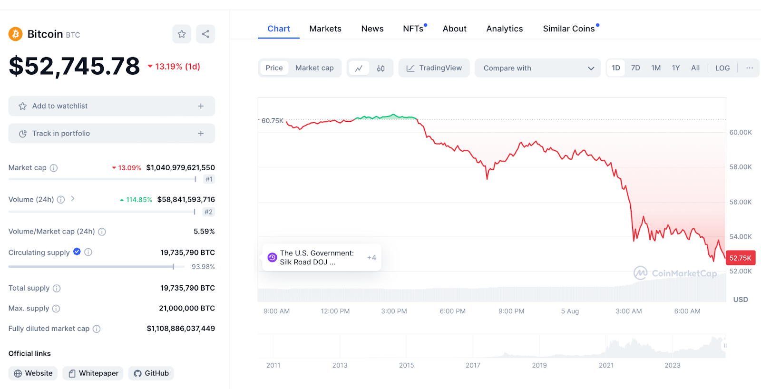Click the Bitcoin logo icon
The image size is (761, 389).
[x=16, y=34]
